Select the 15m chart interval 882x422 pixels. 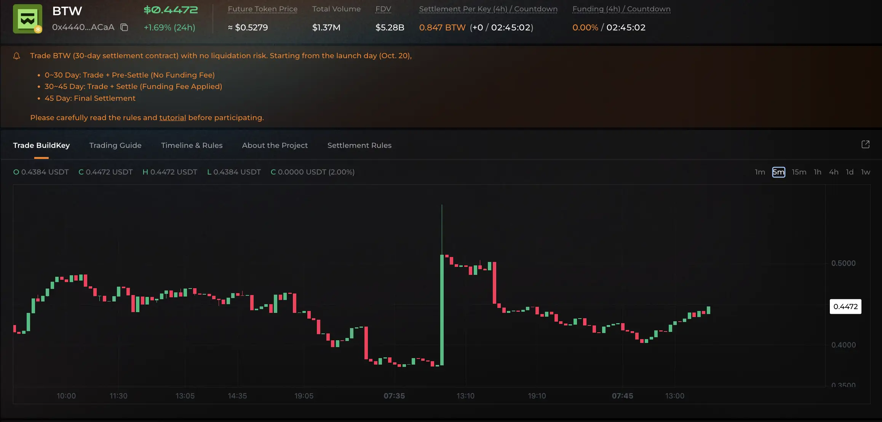click(799, 172)
